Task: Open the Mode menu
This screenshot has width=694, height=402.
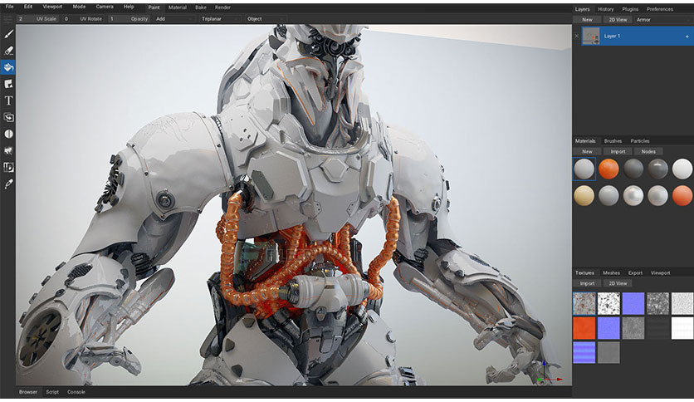Action: click(x=79, y=7)
